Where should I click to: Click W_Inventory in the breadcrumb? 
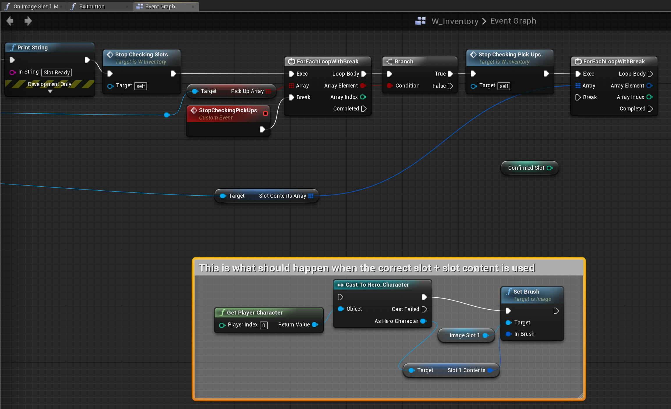click(x=455, y=21)
